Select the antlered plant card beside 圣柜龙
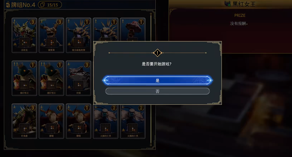 click(51, 35)
